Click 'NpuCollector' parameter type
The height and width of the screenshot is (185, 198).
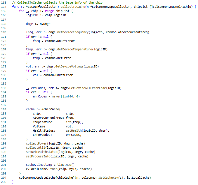(x=120, y=7)
